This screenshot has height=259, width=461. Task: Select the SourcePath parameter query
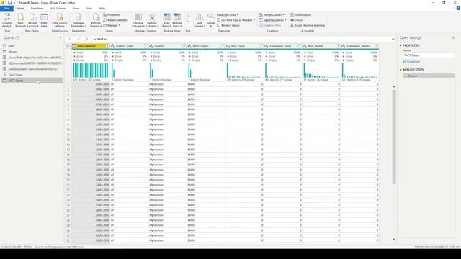pyautogui.click(x=32, y=58)
